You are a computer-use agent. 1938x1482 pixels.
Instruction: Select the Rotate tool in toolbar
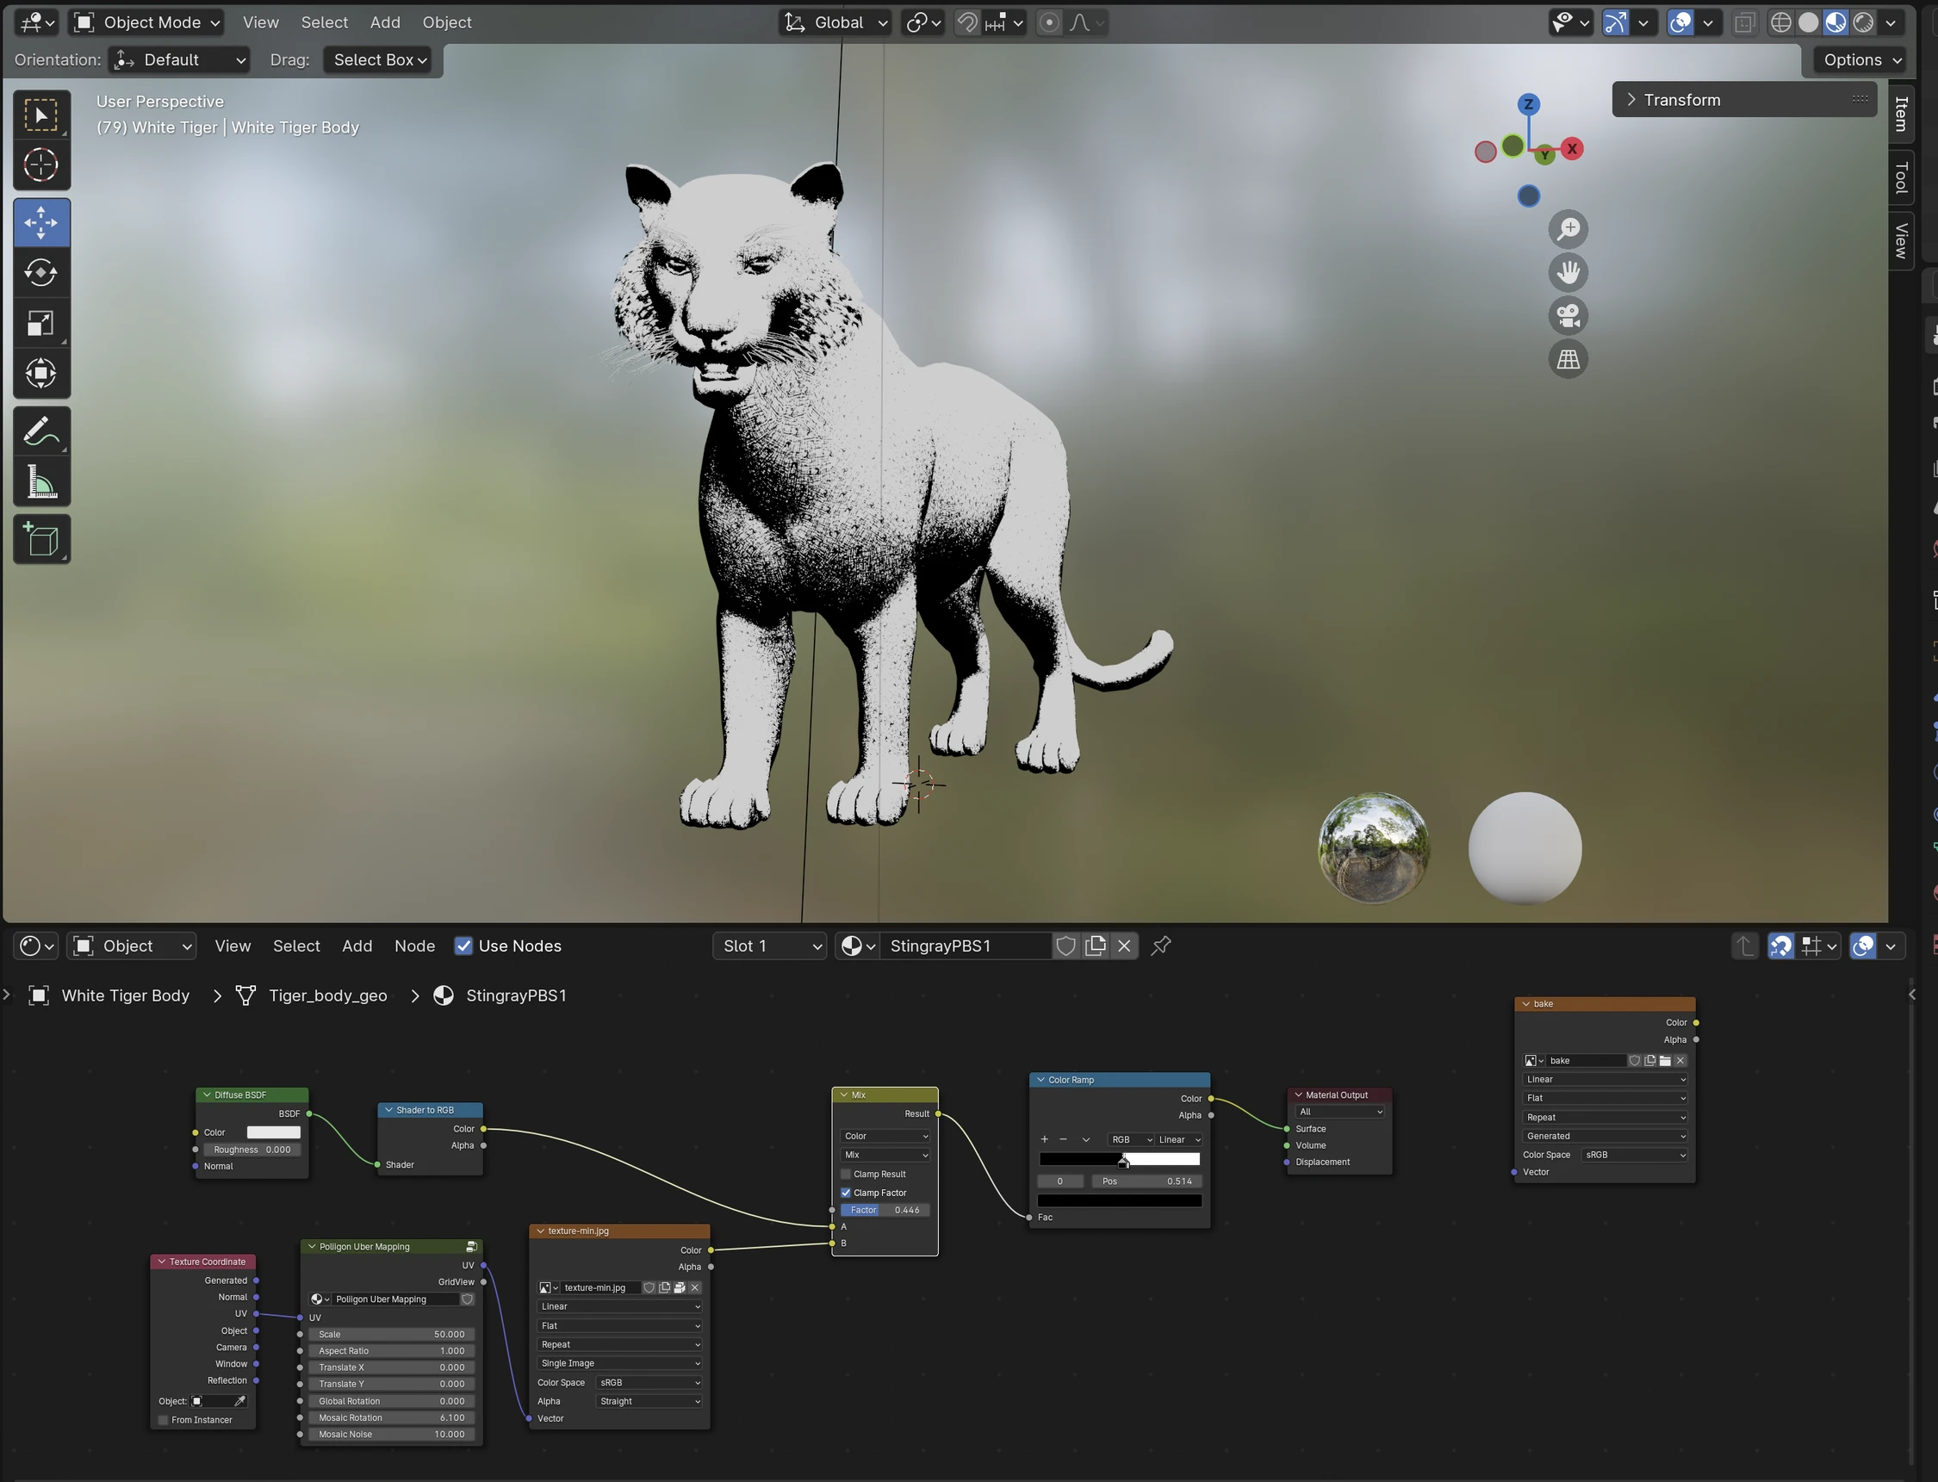[40, 273]
